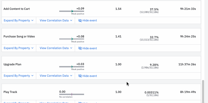The image size is (208, 103).
Task: Expand By Property for Add Content to Cart
Action: click(19, 20)
